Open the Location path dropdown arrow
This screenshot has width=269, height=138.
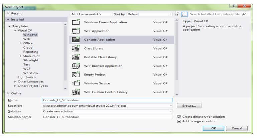tap(171, 106)
